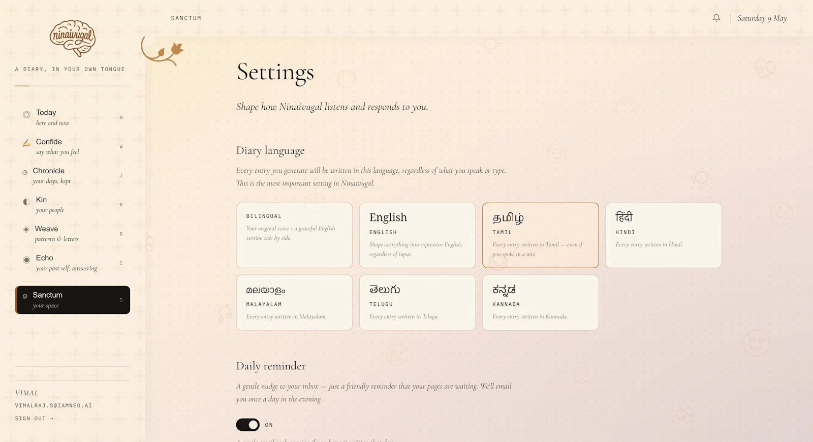Click the Confide pencil icon

(26, 143)
